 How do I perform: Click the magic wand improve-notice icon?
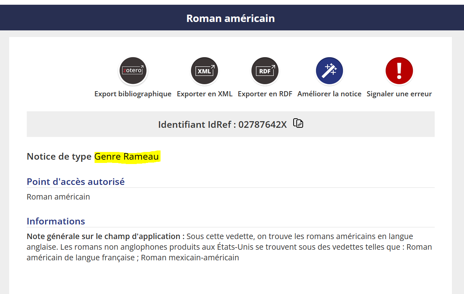pos(329,71)
